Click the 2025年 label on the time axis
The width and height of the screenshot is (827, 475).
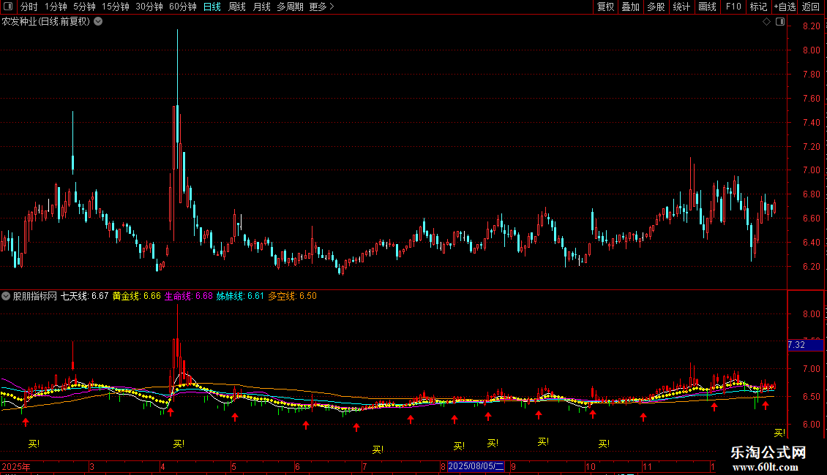point(16,466)
